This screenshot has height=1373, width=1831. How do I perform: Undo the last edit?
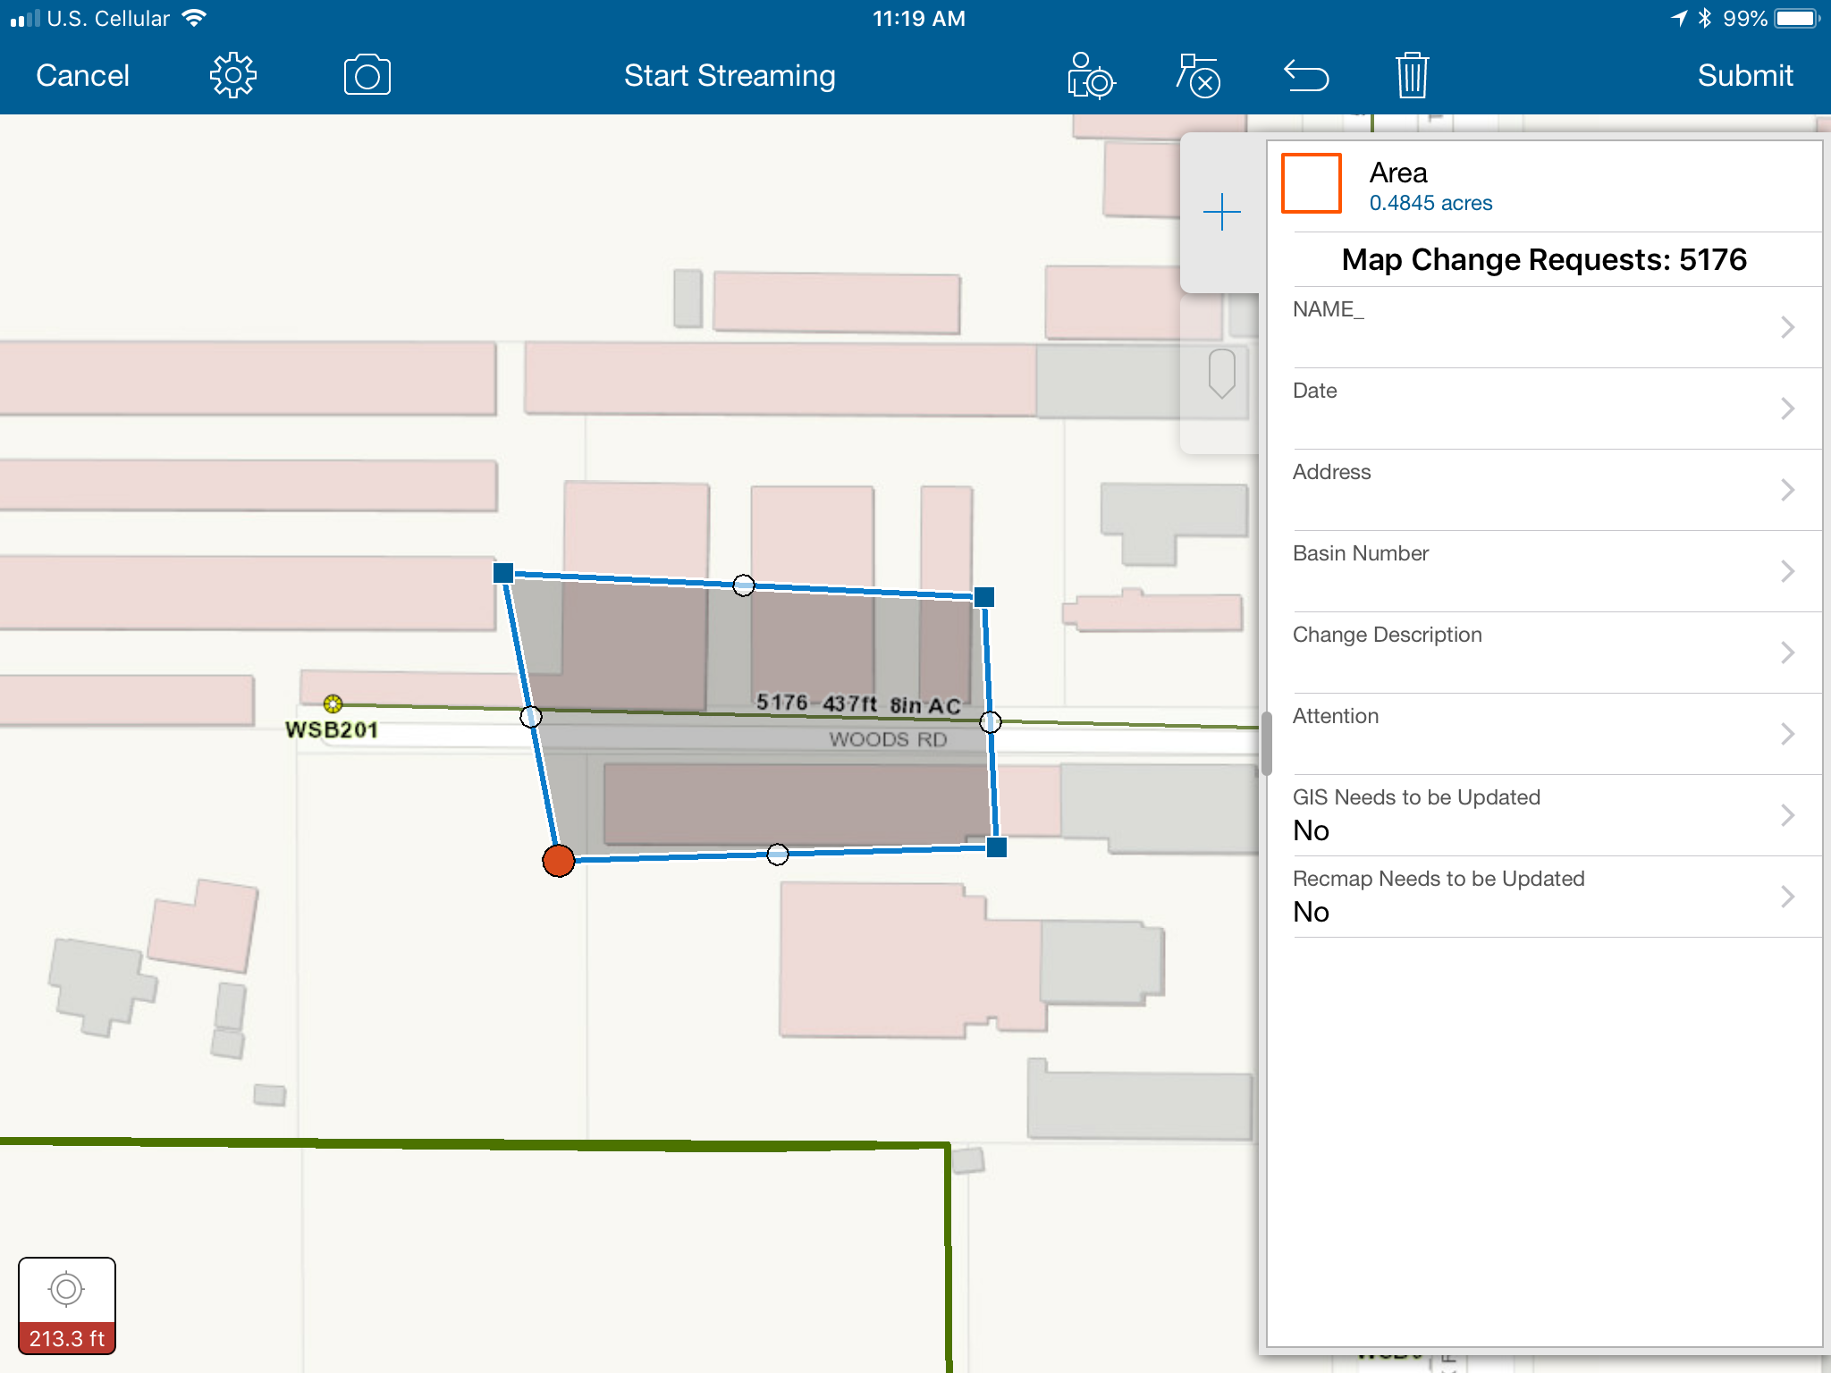(x=1306, y=76)
